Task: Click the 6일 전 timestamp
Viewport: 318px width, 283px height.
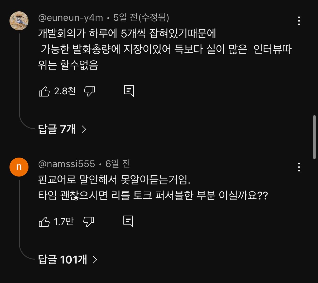Action: (x=118, y=164)
